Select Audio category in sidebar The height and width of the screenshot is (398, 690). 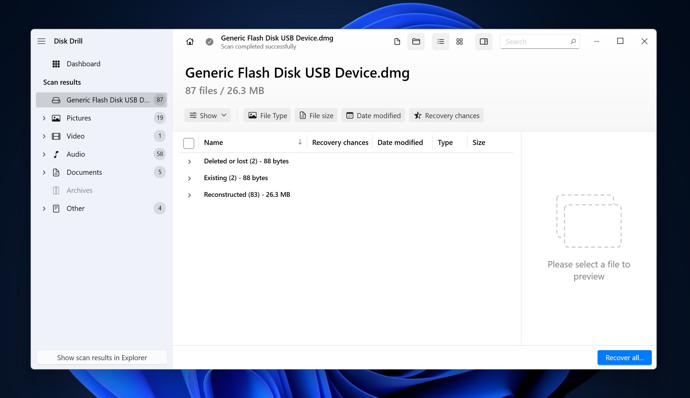[75, 154]
